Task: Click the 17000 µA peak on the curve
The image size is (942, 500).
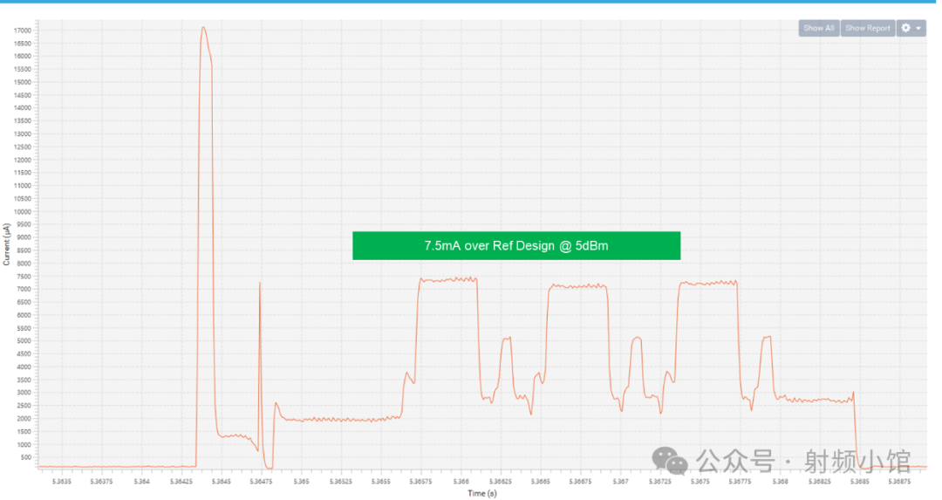Action: point(203,28)
